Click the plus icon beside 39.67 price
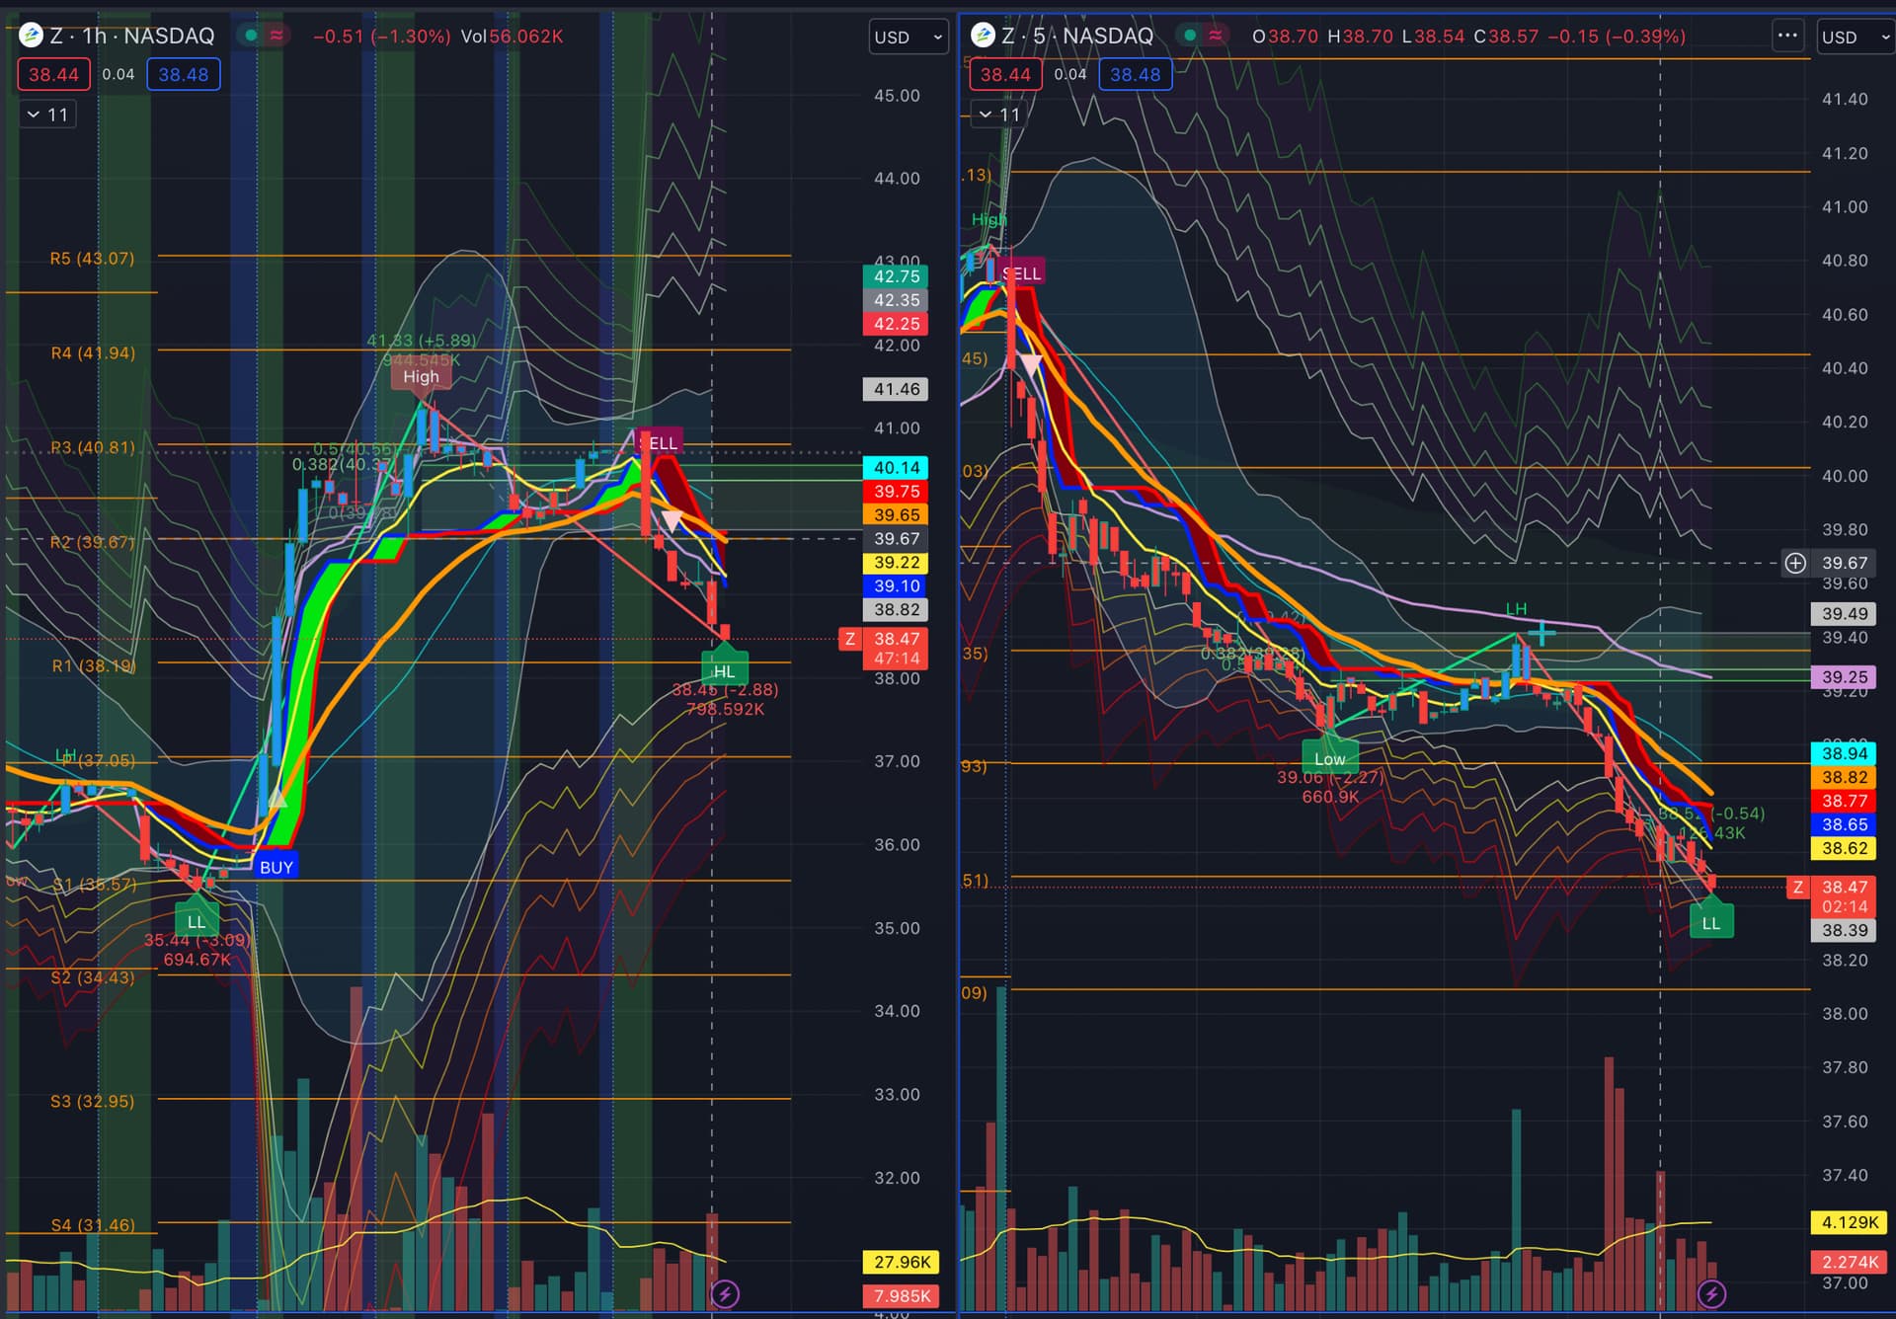Image resolution: width=1896 pixels, height=1319 pixels. click(x=1795, y=563)
